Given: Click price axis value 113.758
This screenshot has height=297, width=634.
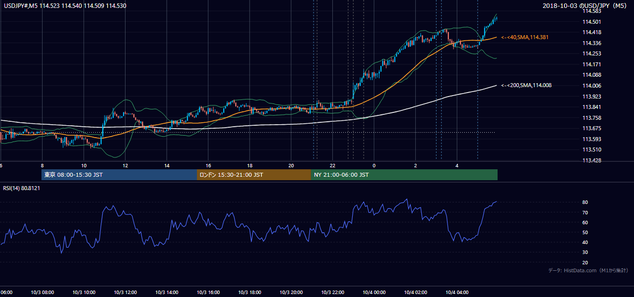Looking at the screenshot, I should tap(592, 118).
